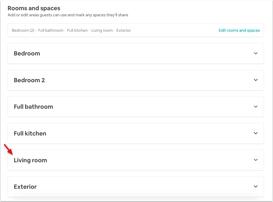Select the large Bedroom card heading

[x=27, y=54]
